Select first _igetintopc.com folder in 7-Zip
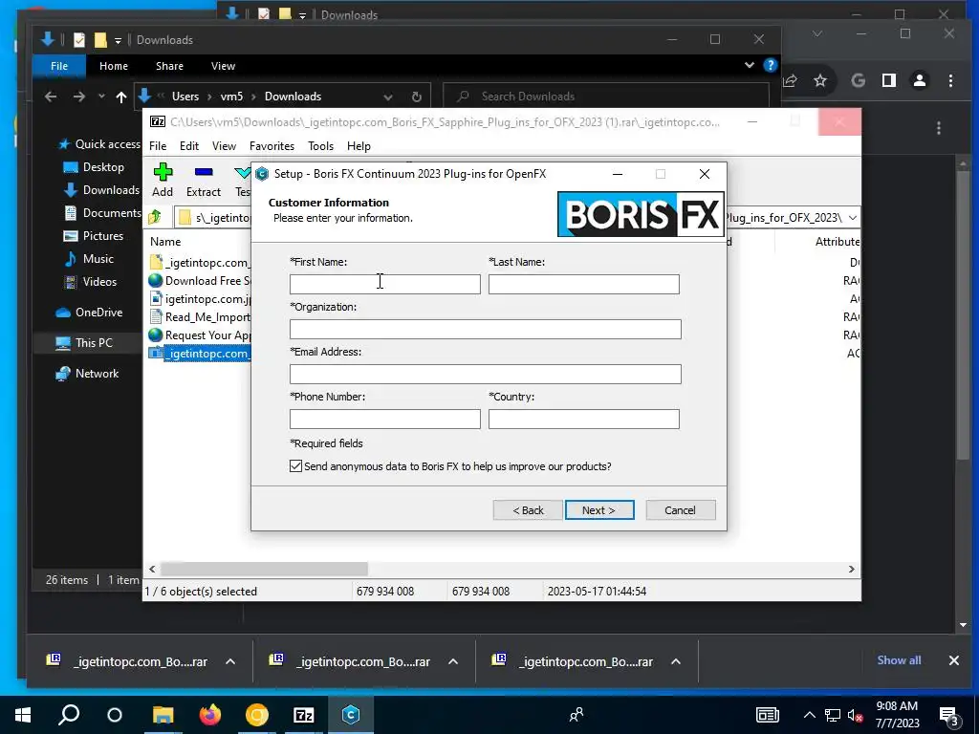Viewport: 979px width, 734px height. (x=200, y=263)
